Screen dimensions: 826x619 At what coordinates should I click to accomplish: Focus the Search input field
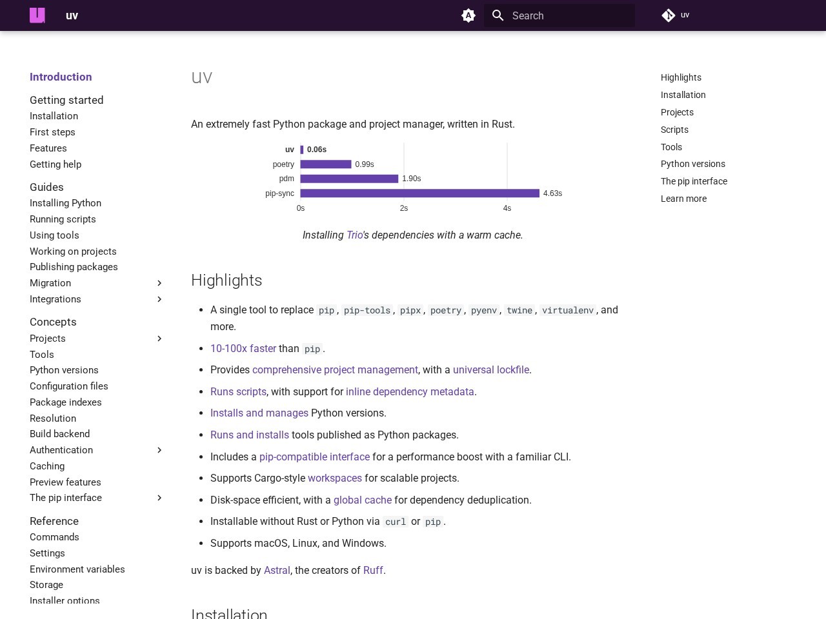click(559, 15)
